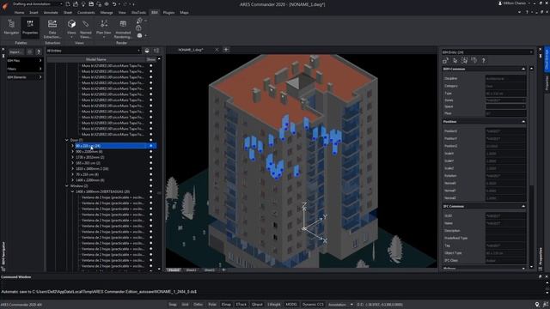
Task: Collapse the BIM Common properties section
Action: tap(523, 69)
